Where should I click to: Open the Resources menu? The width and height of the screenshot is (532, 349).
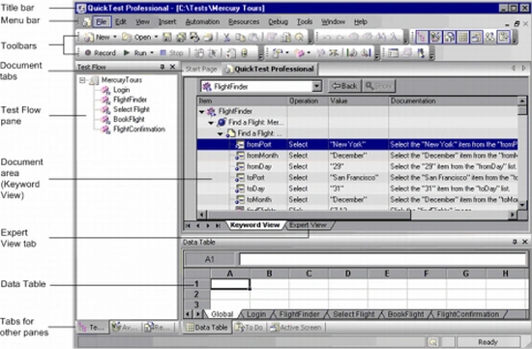tap(244, 22)
